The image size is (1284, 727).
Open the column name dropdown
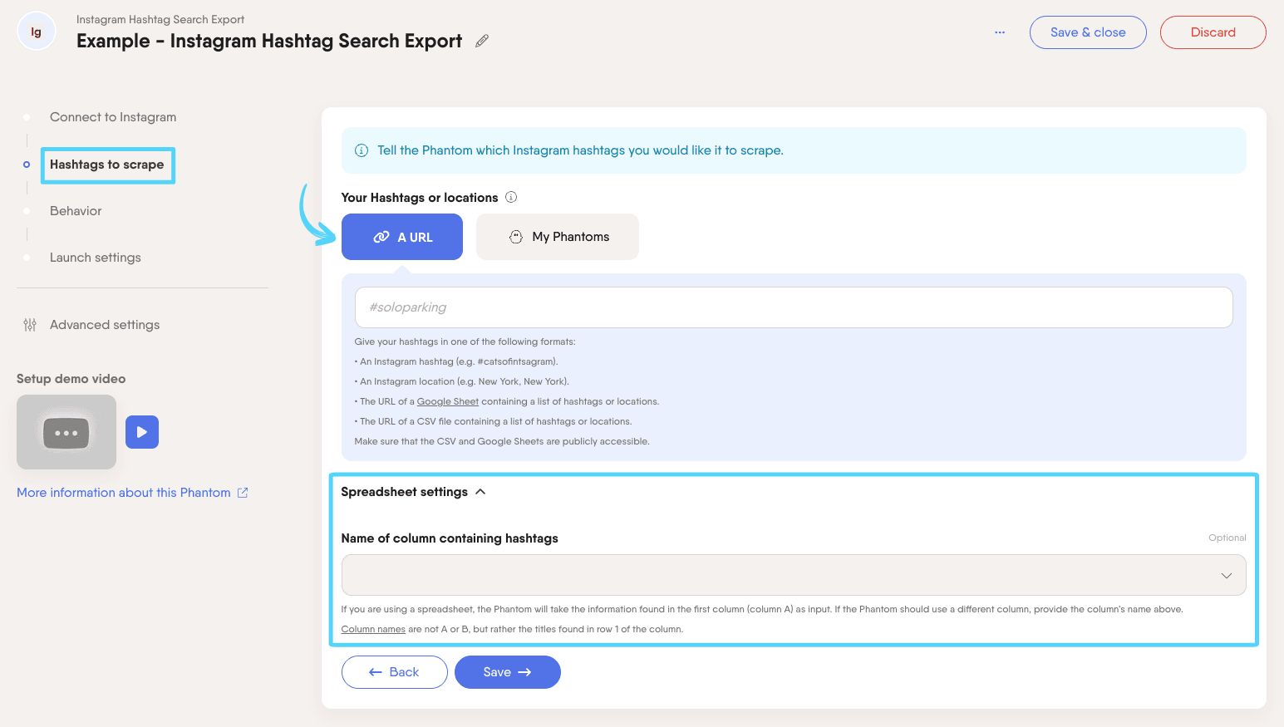pyautogui.click(x=794, y=575)
